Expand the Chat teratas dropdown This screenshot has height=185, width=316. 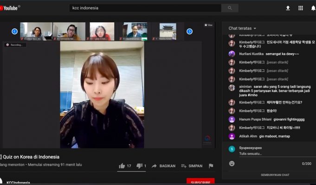click(x=242, y=28)
